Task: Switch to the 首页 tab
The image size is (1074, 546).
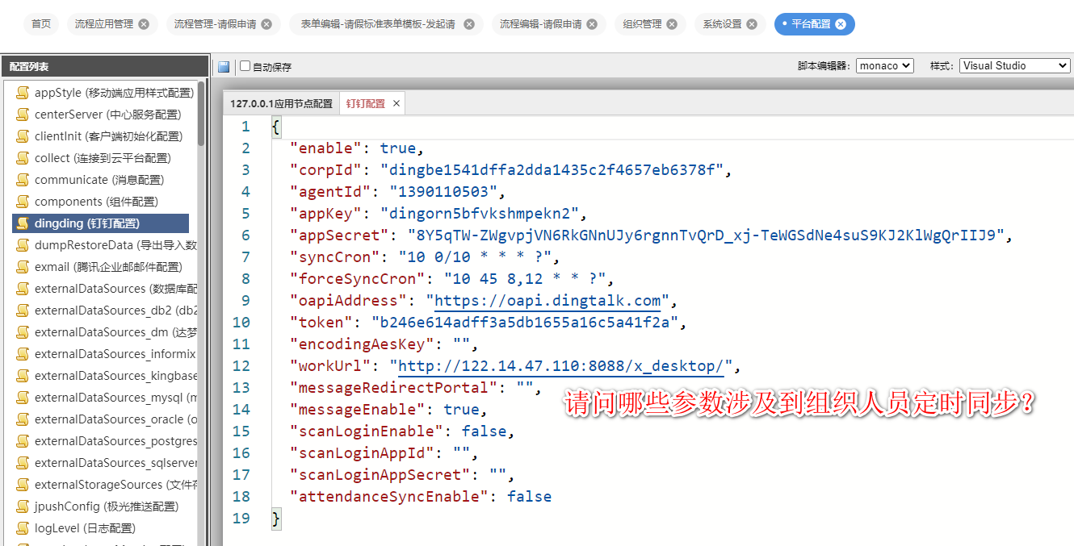Action: point(41,24)
